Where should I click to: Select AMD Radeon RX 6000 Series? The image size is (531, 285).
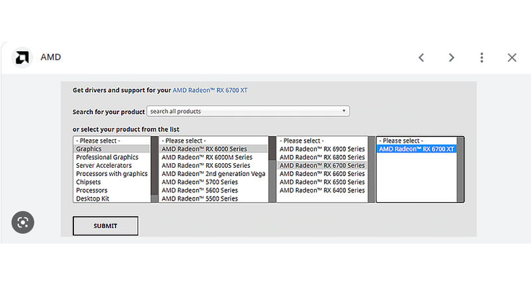click(214, 149)
